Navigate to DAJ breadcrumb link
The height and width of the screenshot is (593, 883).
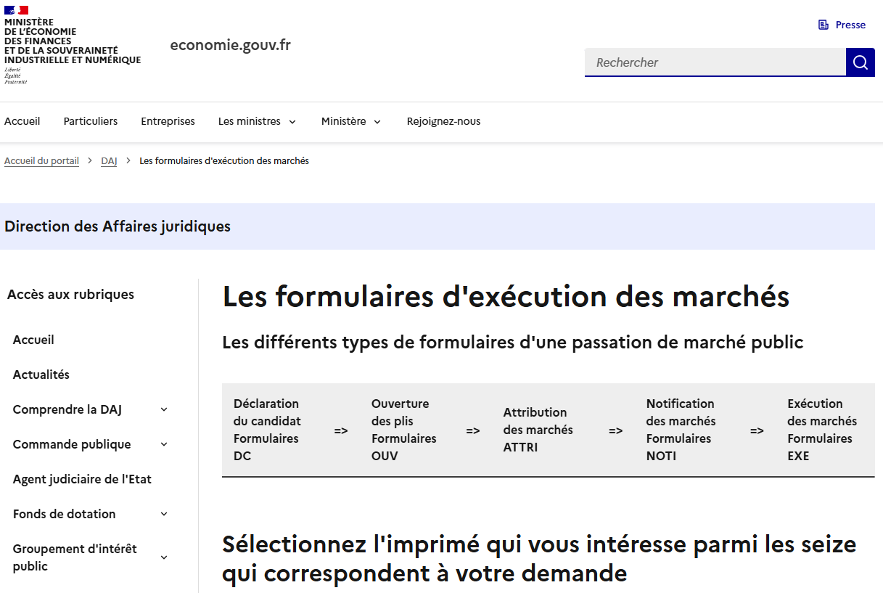109,160
